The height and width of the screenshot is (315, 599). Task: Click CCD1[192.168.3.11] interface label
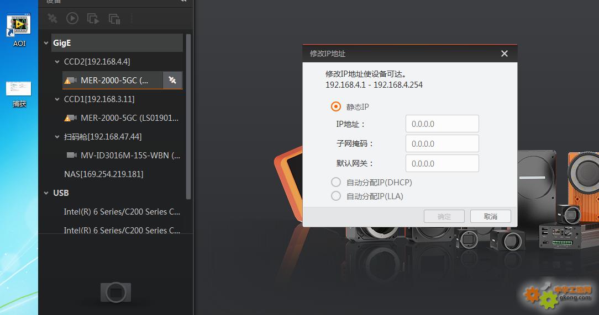click(99, 99)
